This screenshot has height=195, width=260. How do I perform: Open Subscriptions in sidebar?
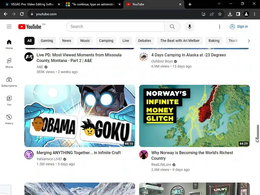(x=9, y=82)
